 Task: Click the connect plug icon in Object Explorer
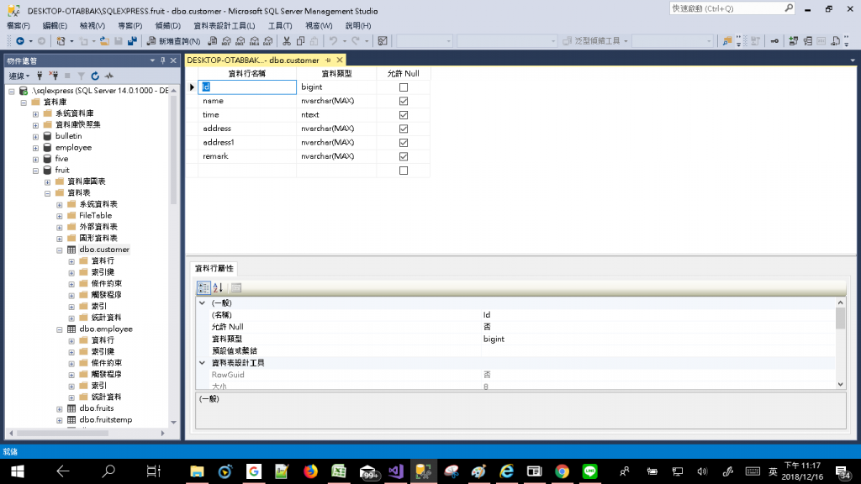(40, 76)
